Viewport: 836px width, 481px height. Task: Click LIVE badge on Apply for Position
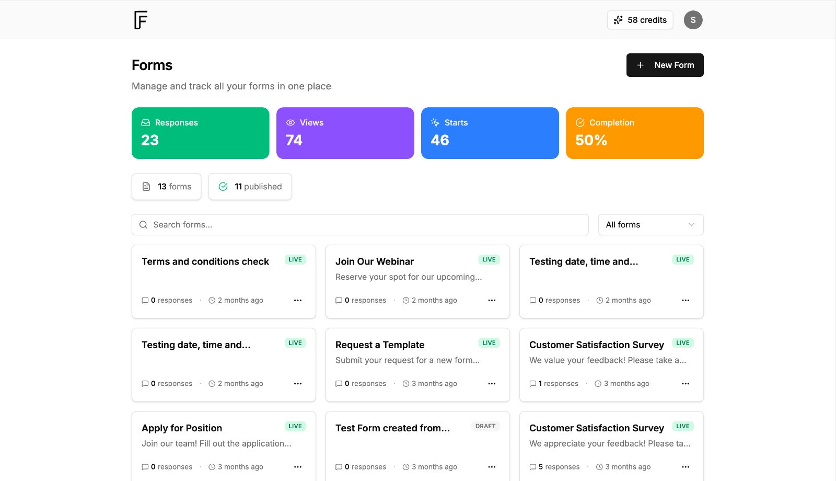point(295,426)
